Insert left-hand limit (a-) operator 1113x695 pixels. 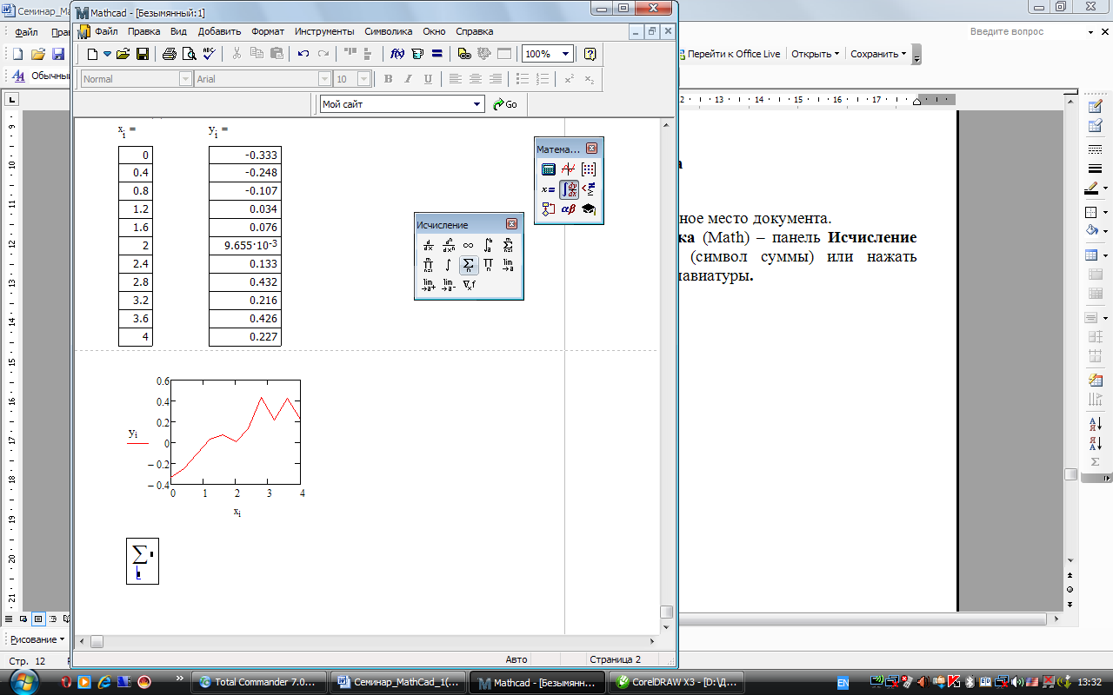tap(449, 284)
